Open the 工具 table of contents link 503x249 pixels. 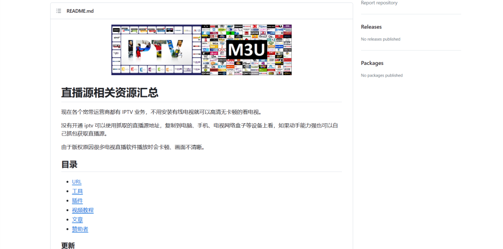click(77, 191)
